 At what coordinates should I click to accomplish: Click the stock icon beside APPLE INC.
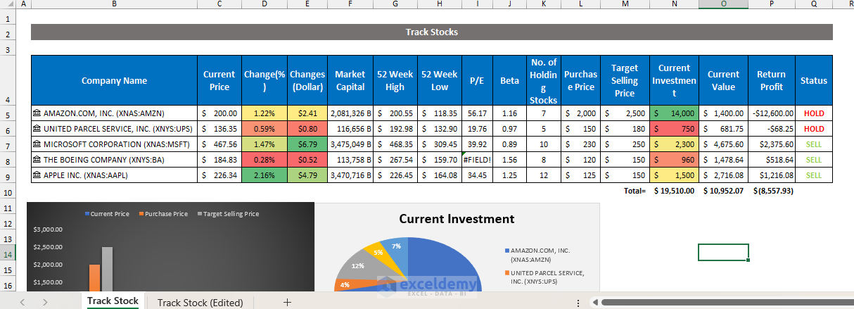[37, 175]
